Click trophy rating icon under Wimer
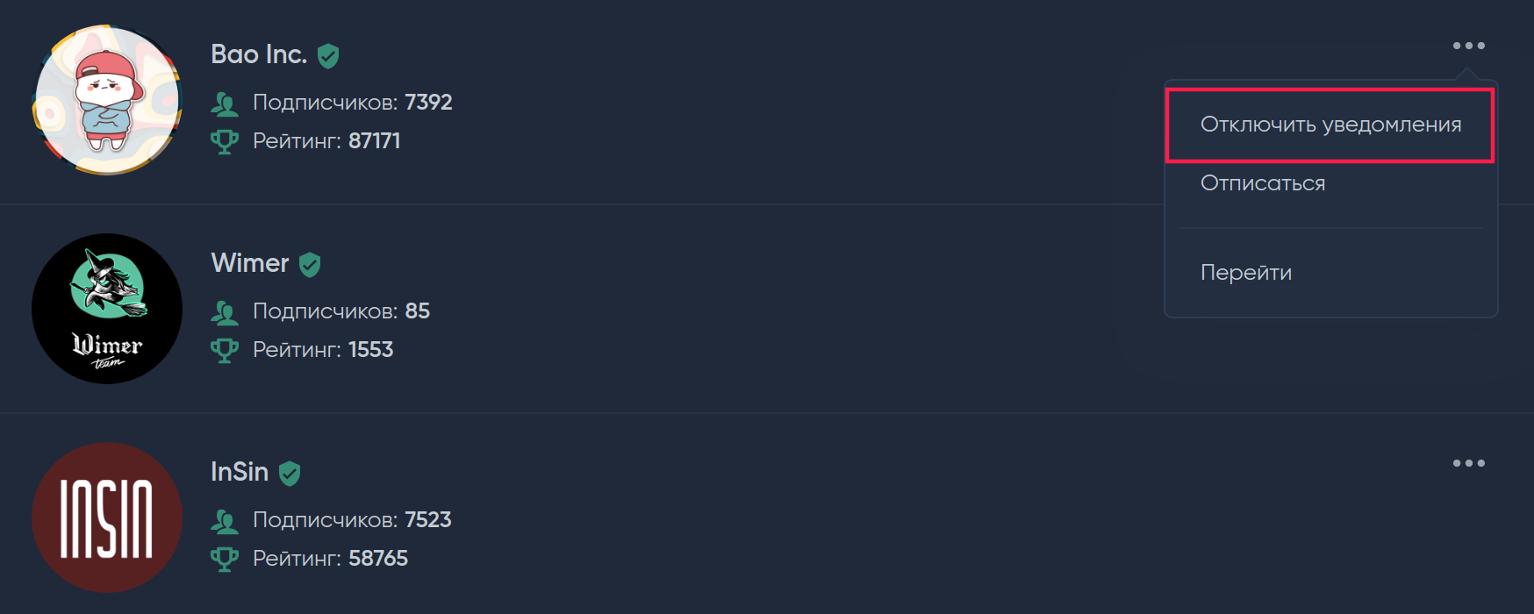This screenshot has width=1534, height=614. point(225,351)
